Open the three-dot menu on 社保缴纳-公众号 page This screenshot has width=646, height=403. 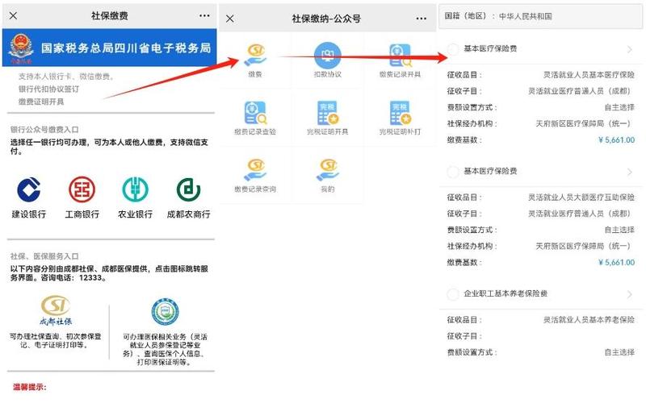[421, 19]
